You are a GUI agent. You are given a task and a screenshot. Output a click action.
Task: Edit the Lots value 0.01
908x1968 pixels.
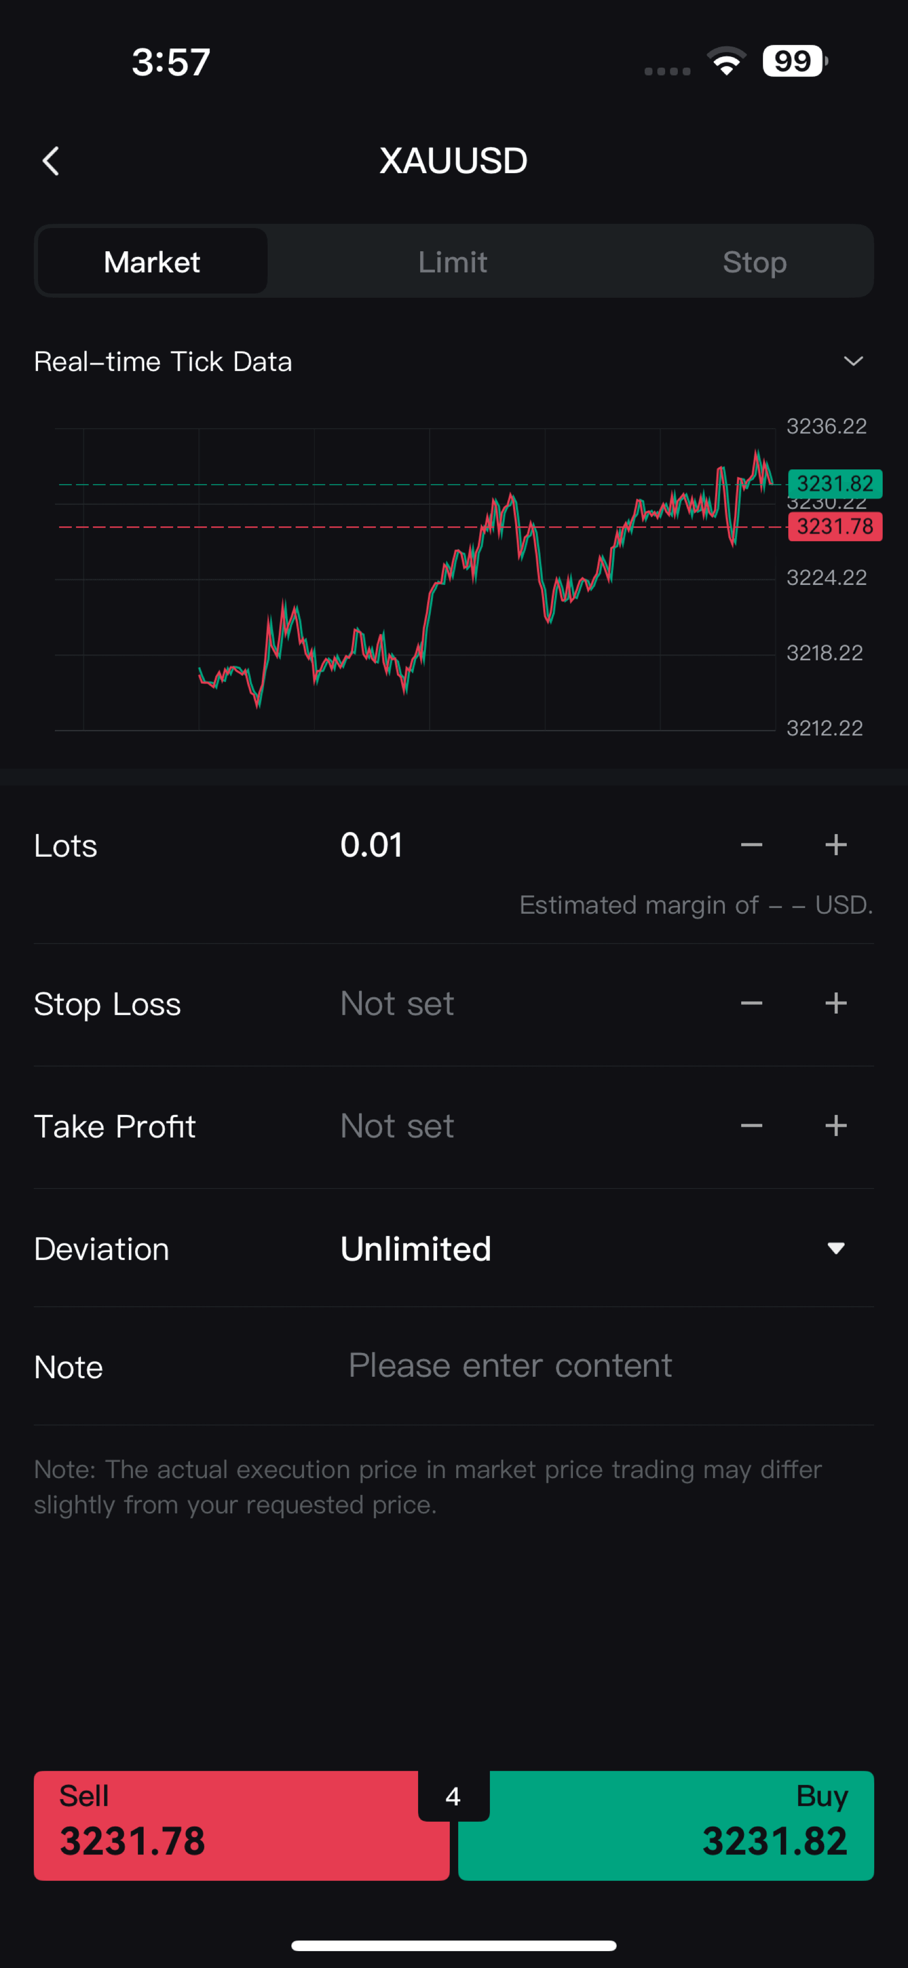point(372,845)
